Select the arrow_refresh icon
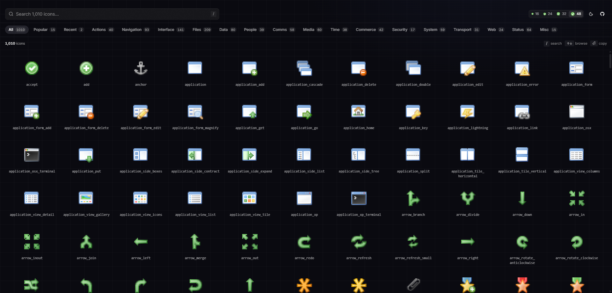Image resolution: width=612 pixels, height=293 pixels. coord(359,242)
